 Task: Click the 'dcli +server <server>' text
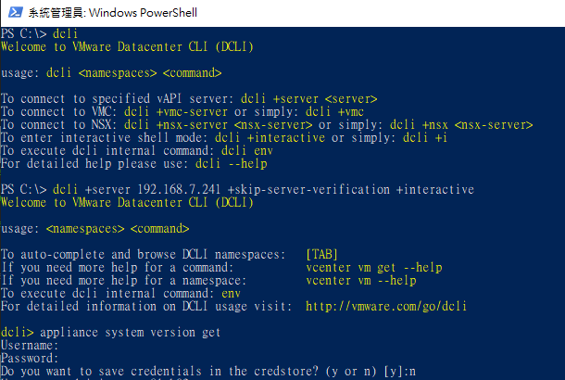click(308, 99)
